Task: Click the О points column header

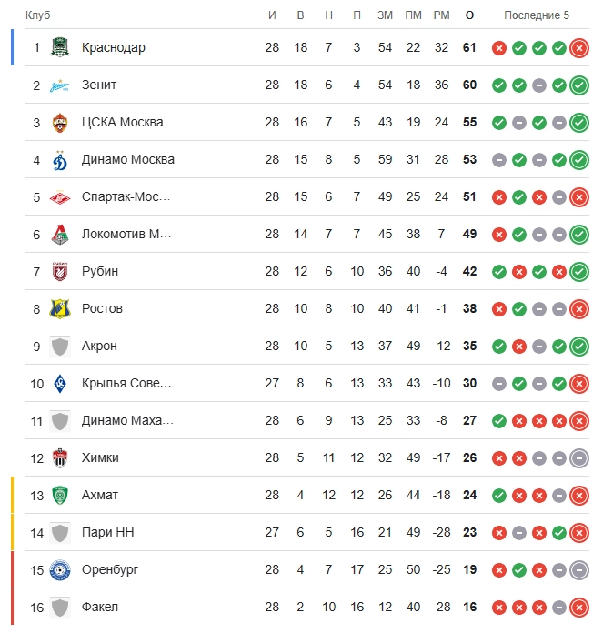Action: tap(469, 15)
